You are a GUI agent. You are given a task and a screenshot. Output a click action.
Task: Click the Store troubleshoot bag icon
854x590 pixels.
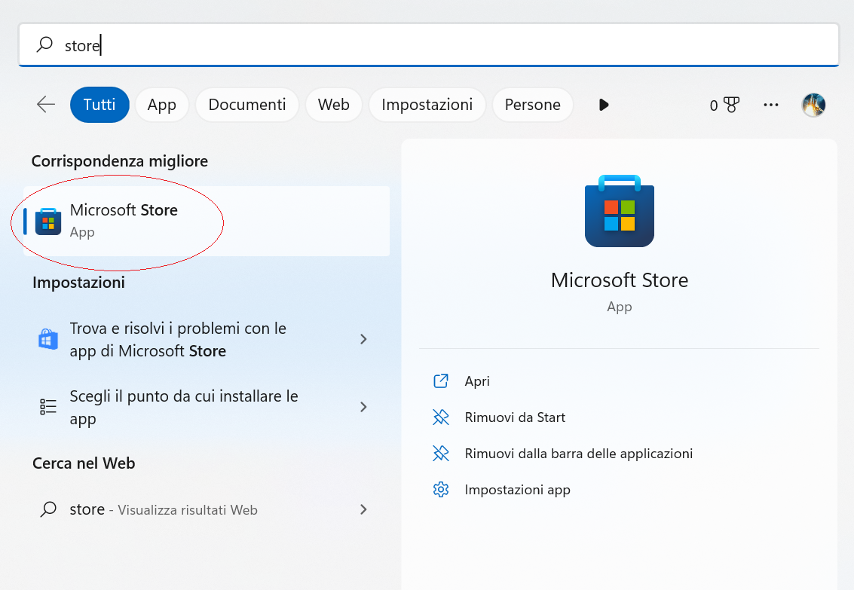[x=48, y=339]
